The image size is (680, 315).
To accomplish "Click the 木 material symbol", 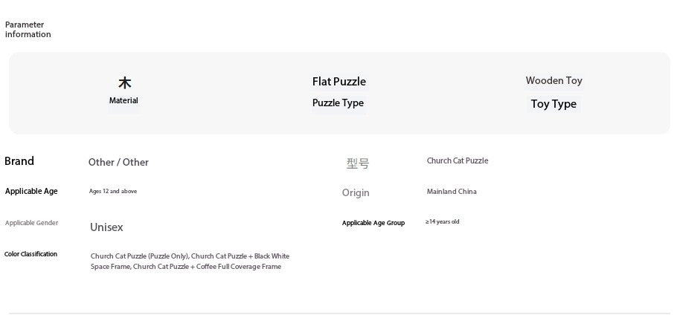I will coord(124,82).
